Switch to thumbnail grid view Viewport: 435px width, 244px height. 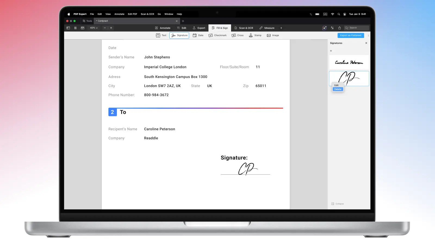(75, 28)
